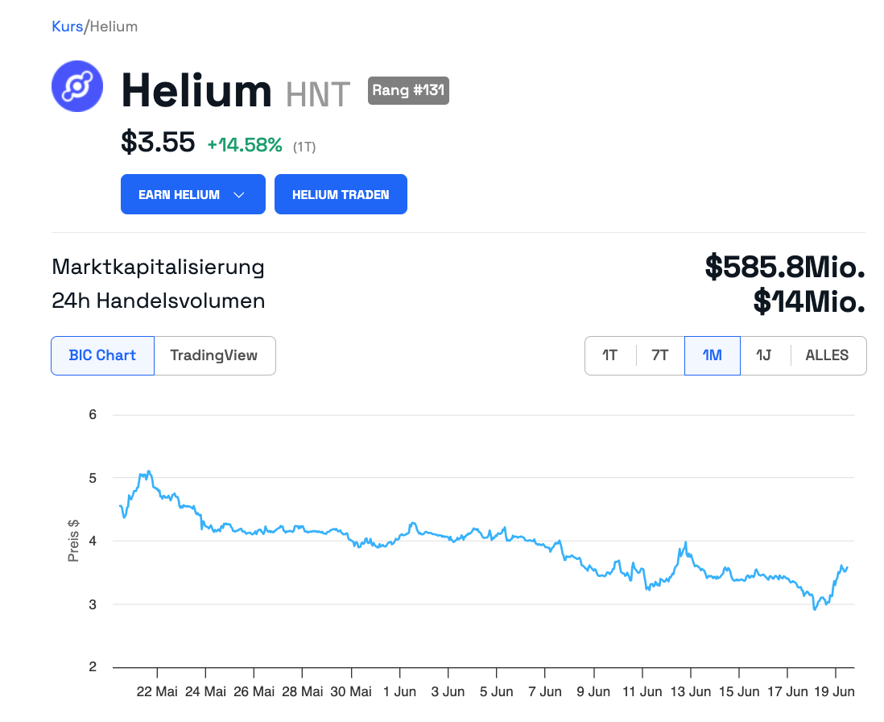884x722 pixels.
Task: Click the 1 Jun label on chart axis
Action: (x=399, y=691)
